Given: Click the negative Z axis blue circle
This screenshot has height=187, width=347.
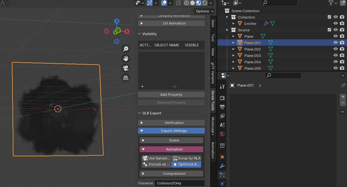Looking at the screenshot, I should pyautogui.click(x=117, y=41).
